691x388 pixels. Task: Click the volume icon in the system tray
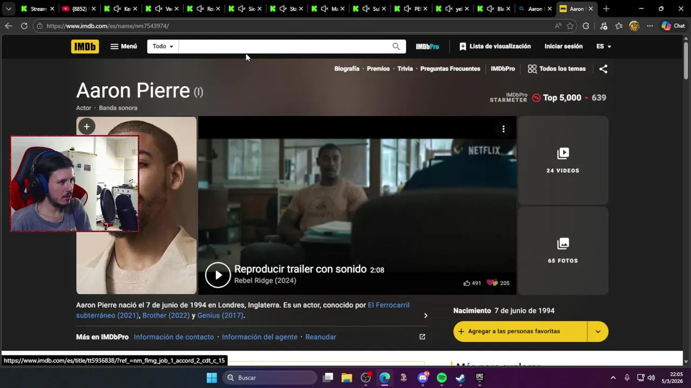coord(651,378)
